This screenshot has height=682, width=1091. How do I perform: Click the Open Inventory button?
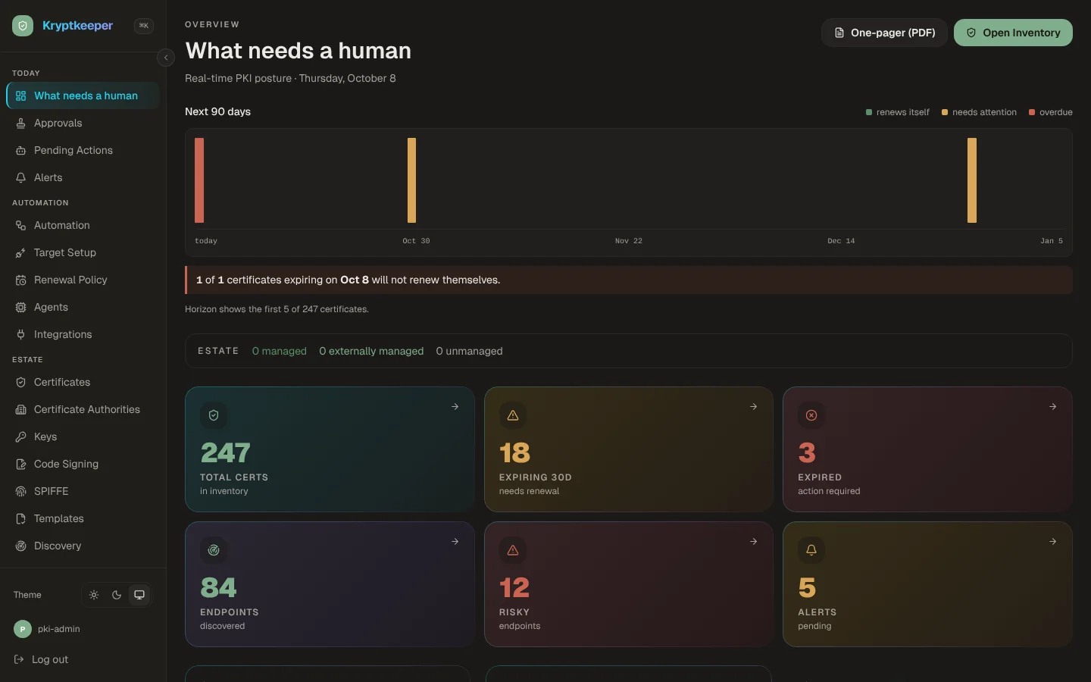click(x=1013, y=33)
